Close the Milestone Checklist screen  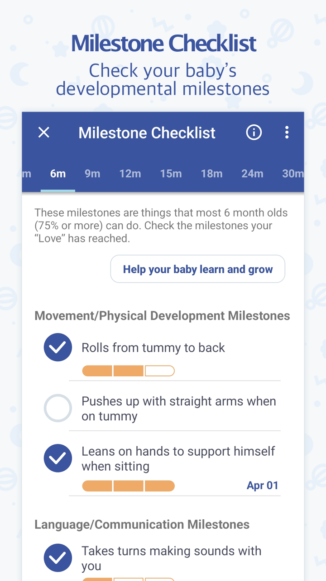click(x=43, y=133)
